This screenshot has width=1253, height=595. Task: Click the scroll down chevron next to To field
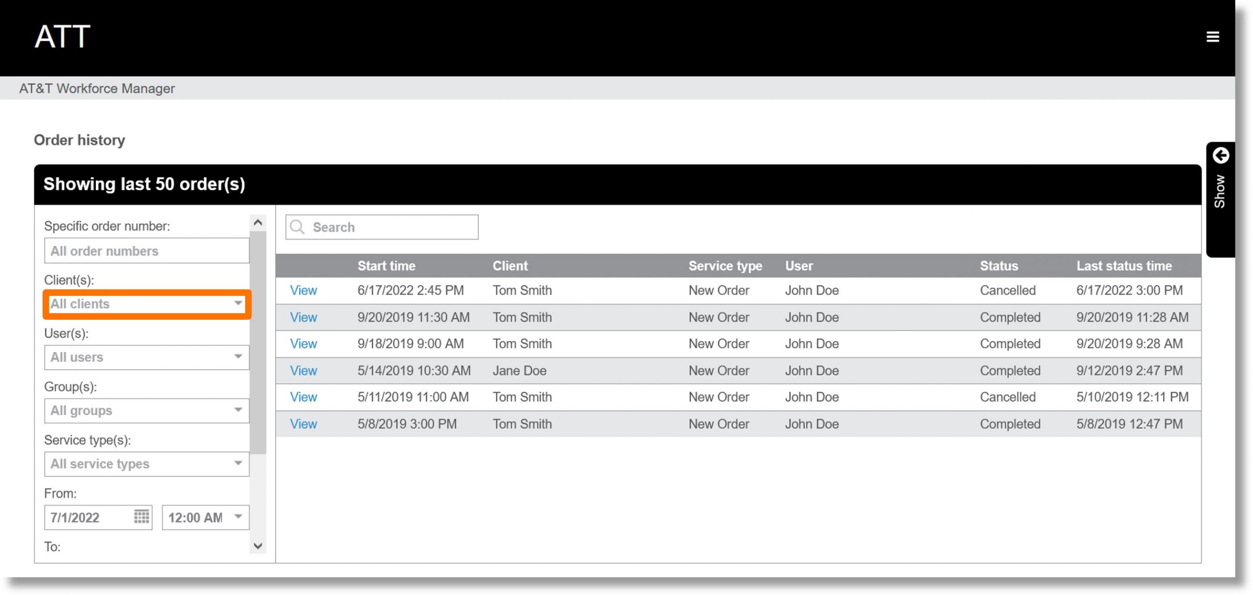(258, 546)
